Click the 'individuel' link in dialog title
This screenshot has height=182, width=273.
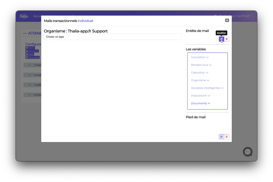click(x=85, y=21)
